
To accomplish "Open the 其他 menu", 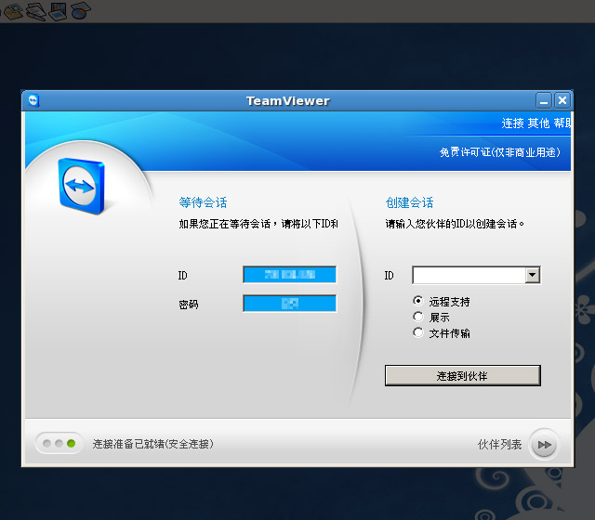I will pos(538,123).
